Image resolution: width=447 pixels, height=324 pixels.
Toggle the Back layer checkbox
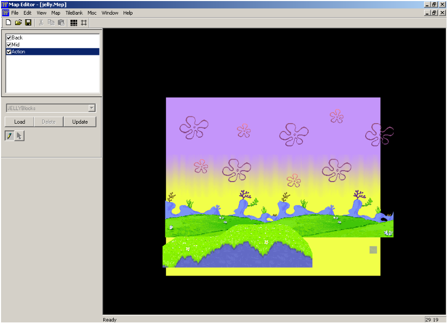(9, 38)
